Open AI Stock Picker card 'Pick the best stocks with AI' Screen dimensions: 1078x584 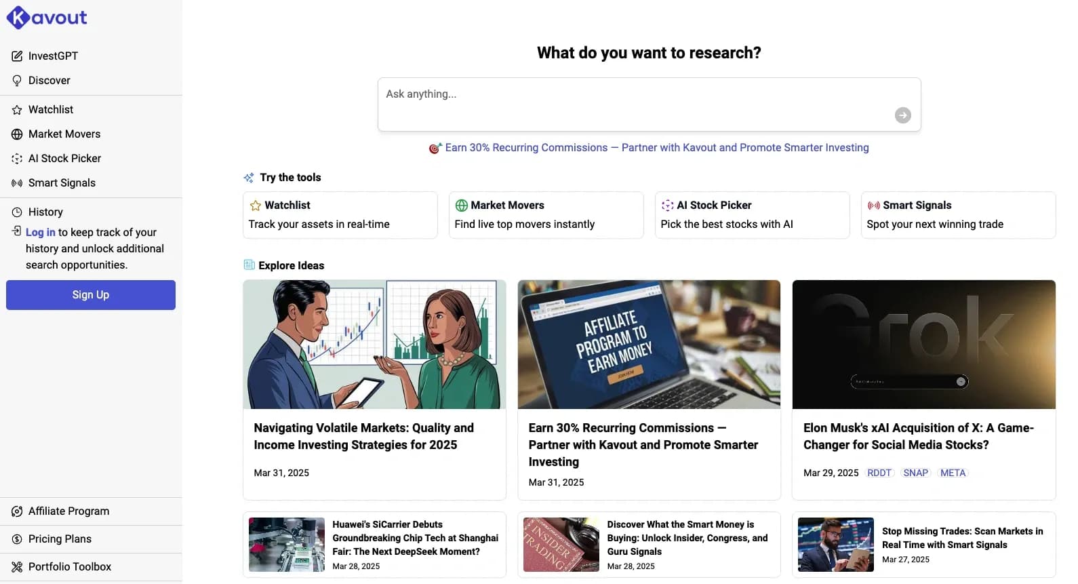click(x=753, y=215)
